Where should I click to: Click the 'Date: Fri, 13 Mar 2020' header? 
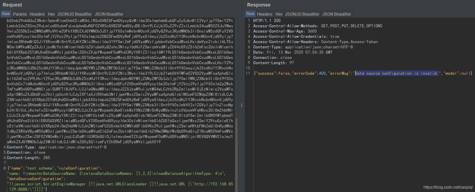293,52
